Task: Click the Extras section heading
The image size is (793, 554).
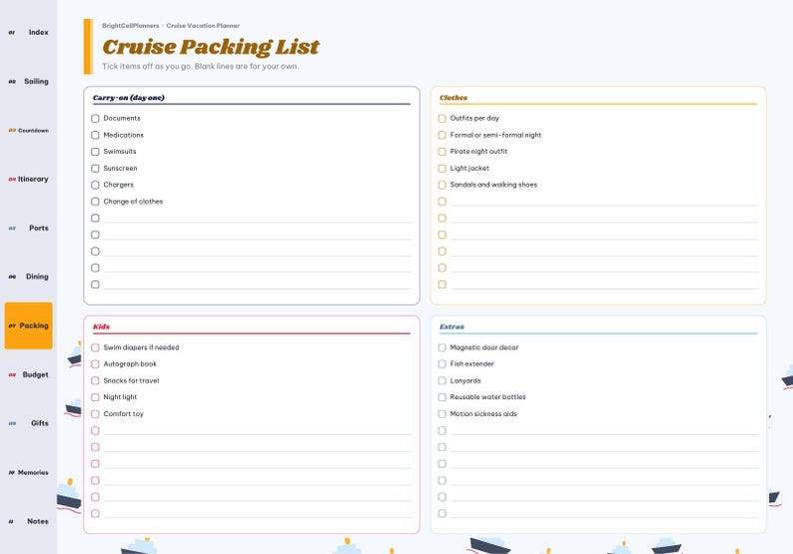Action: pyautogui.click(x=452, y=326)
